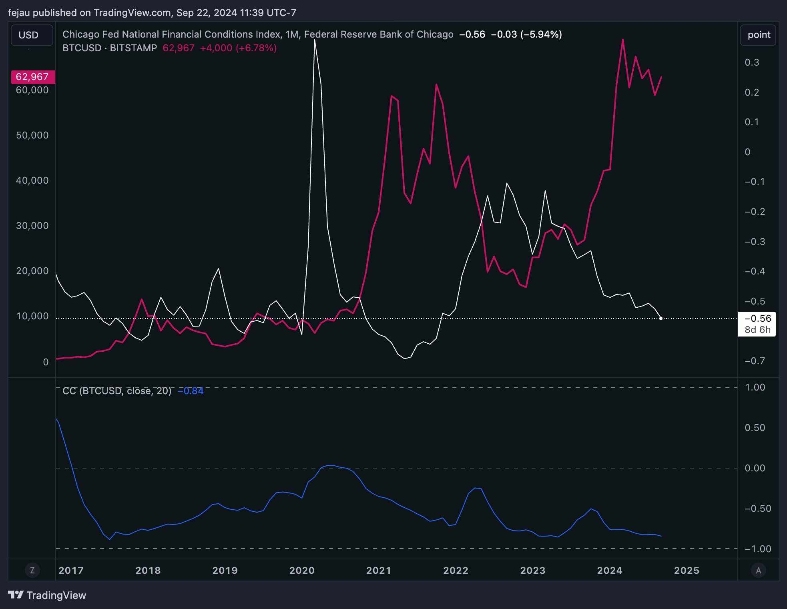Click the −0.7 label on right axis
The width and height of the screenshot is (787, 609).
(x=755, y=361)
